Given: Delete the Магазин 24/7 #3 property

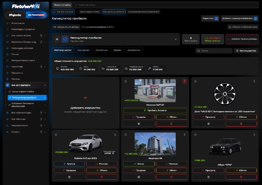Looking at the screenshot, I should [171, 124].
